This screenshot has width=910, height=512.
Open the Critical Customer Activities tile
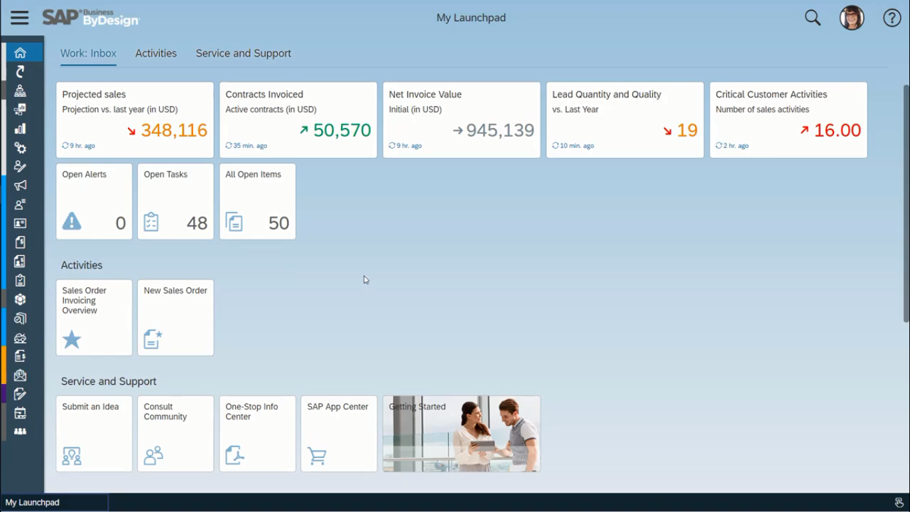[789, 120]
